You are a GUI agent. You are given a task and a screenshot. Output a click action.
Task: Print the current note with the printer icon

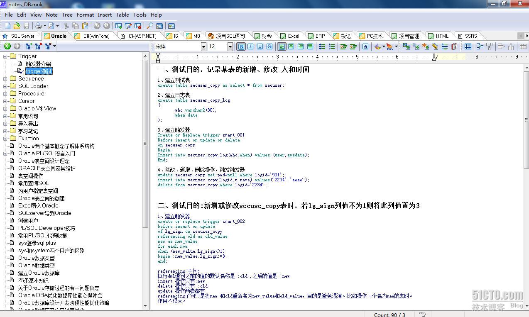38,26
